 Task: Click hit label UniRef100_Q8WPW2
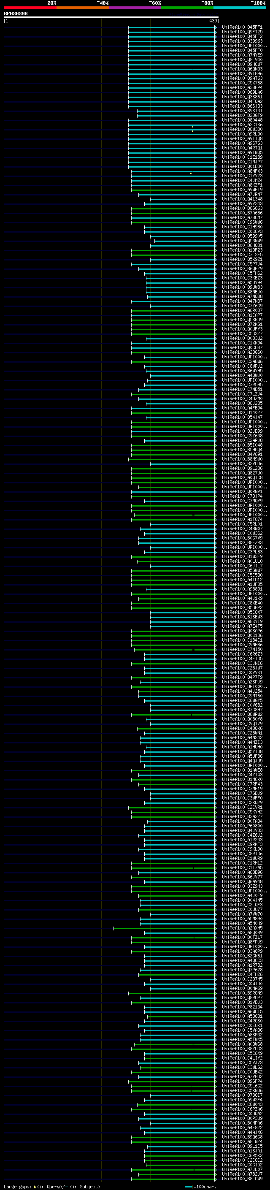242,715
